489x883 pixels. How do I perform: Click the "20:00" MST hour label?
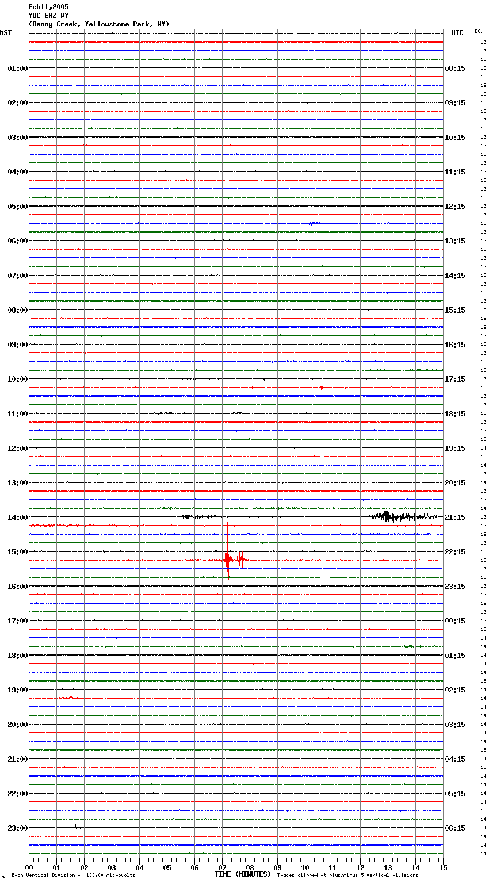tap(17, 725)
